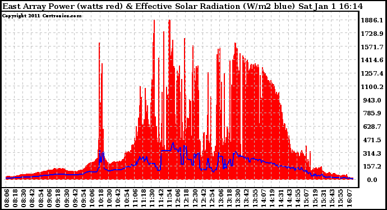Select the 09:06 x-axis label

[x=49, y=198]
